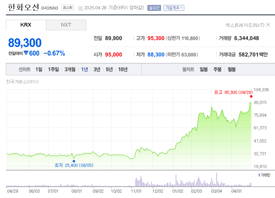Viewport: 275px width, 198px height.
Task: Click the 거래량 value 6,344,048
Action: pyautogui.click(x=247, y=38)
